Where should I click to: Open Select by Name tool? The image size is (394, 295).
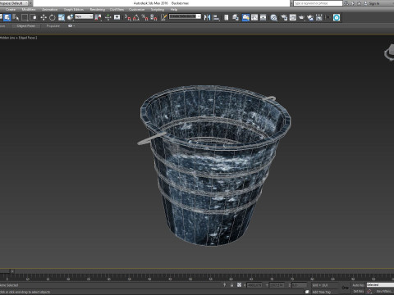tap(16, 17)
